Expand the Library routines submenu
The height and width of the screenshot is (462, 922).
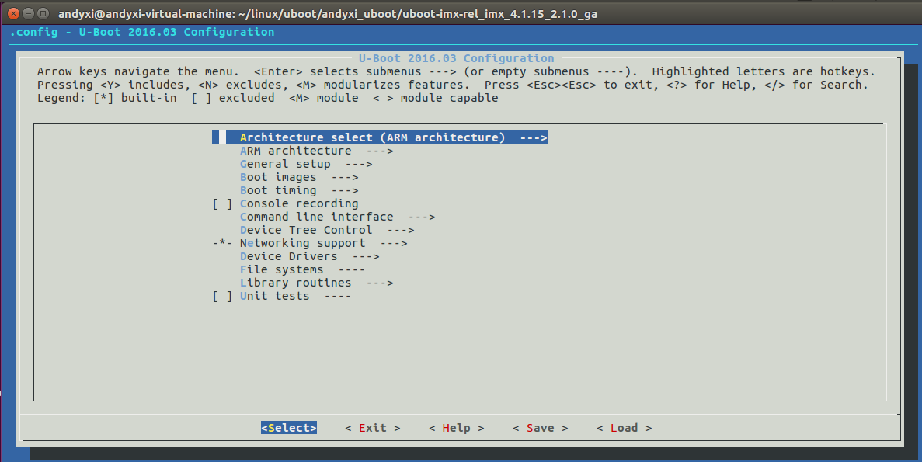coord(295,282)
